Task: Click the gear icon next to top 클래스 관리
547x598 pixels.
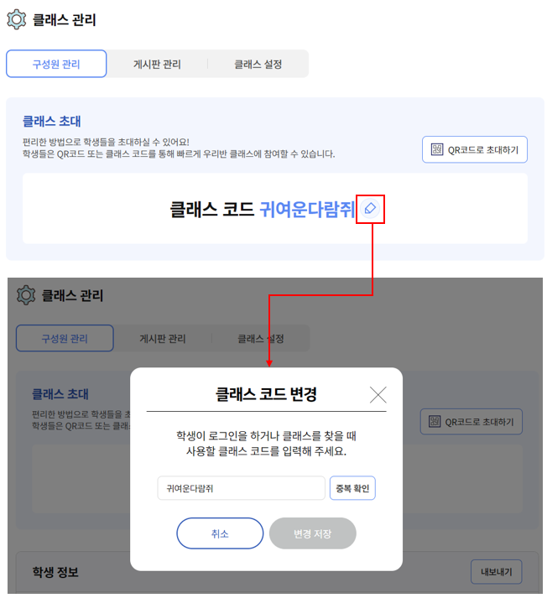Action: click(x=17, y=19)
